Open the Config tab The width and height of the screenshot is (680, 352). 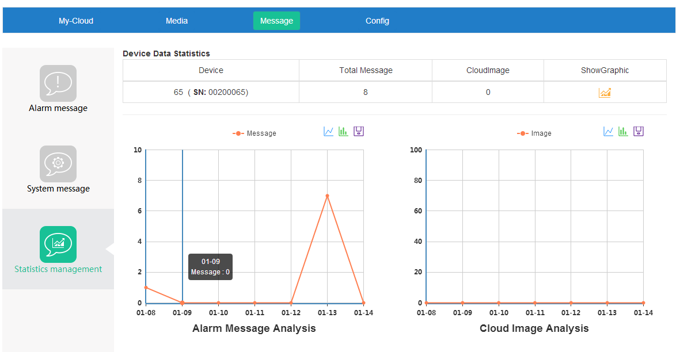tap(377, 21)
